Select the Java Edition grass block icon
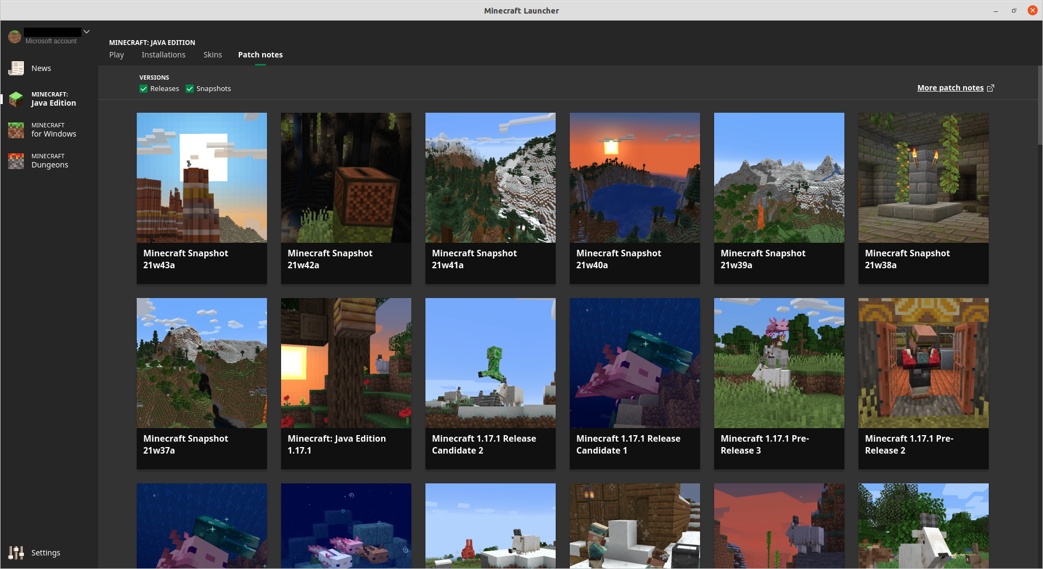Viewport: 1043px width, 569px height. [x=16, y=99]
